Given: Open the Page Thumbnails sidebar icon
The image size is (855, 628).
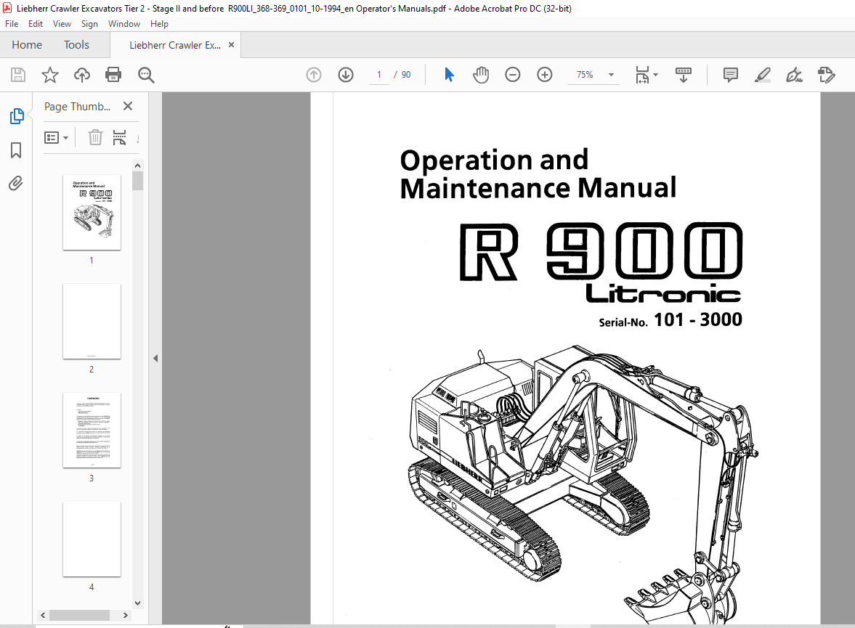Looking at the screenshot, I should 17,115.
